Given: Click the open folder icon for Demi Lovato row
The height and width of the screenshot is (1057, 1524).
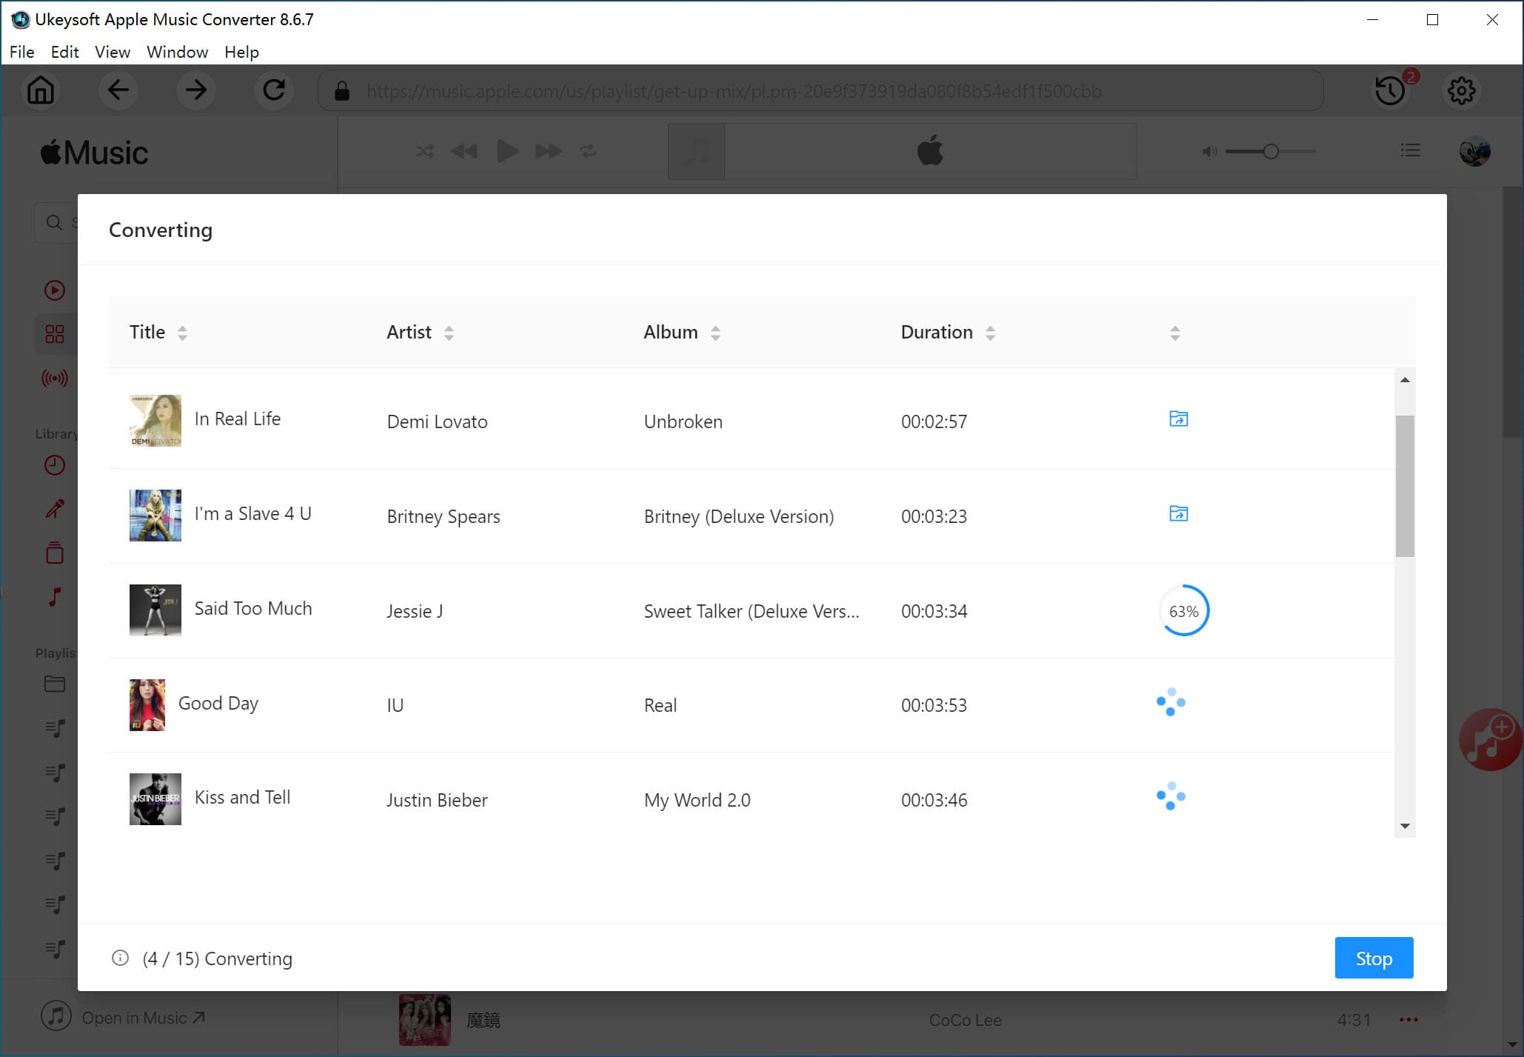Looking at the screenshot, I should pos(1179,418).
